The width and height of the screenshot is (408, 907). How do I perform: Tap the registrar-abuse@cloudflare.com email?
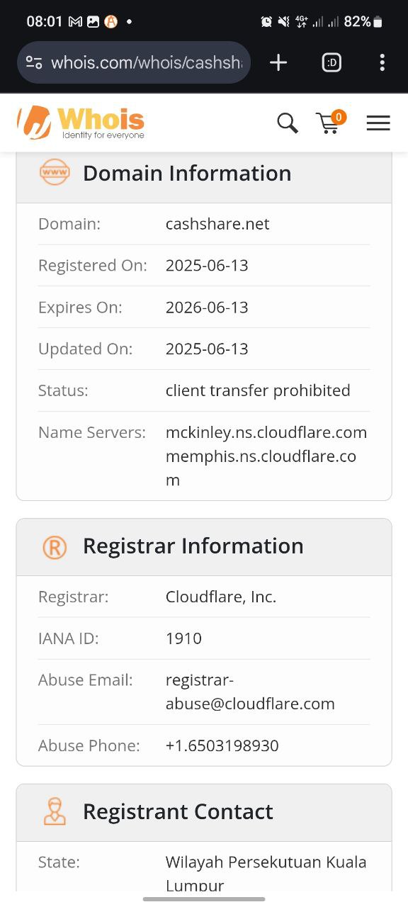[x=250, y=692]
